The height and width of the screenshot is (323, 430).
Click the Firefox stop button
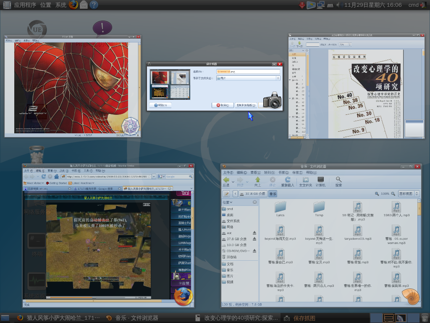[50, 177]
